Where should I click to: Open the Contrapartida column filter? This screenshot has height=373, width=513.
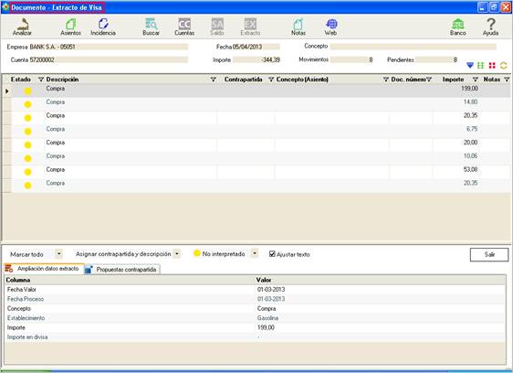[271, 80]
